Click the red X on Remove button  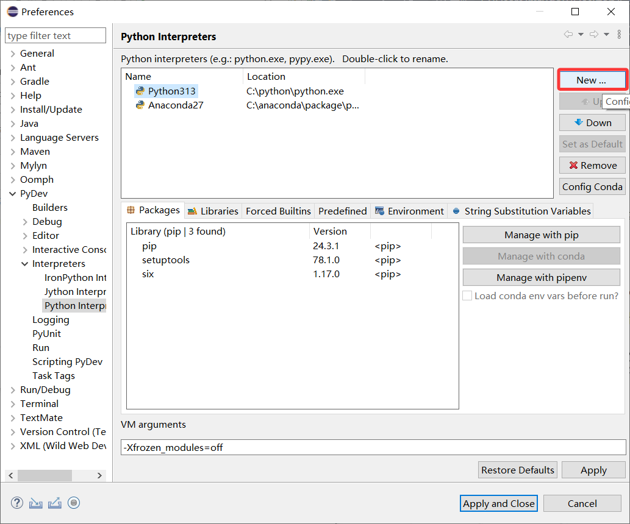click(573, 165)
